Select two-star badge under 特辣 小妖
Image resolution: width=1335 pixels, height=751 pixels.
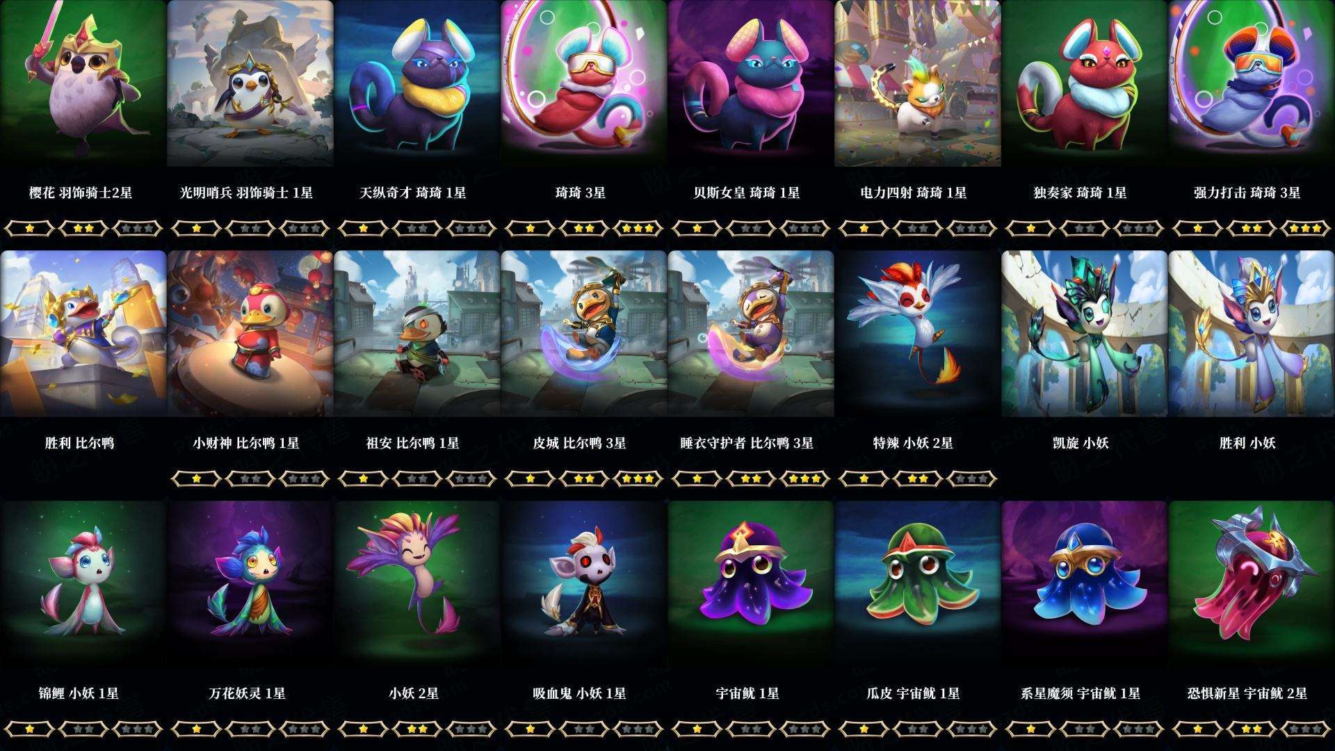(x=918, y=478)
